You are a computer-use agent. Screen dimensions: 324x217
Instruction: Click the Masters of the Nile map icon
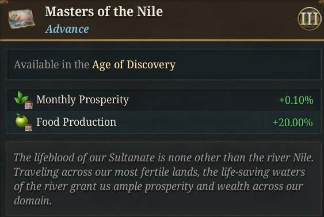point(21,19)
